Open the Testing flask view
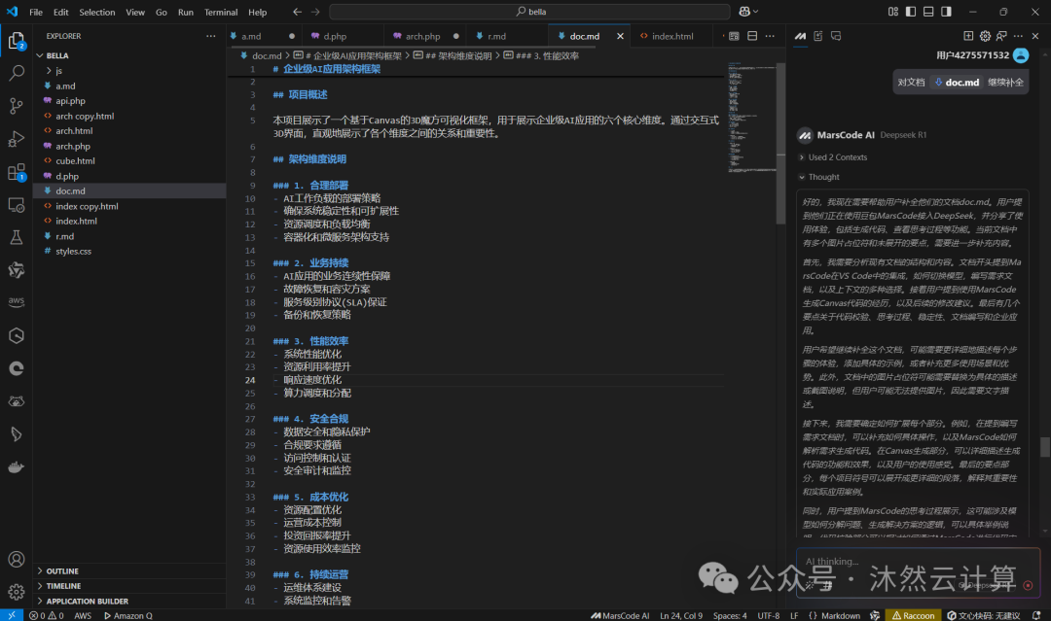The width and height of the screenshot is (1051, 621). coord(17,237)
